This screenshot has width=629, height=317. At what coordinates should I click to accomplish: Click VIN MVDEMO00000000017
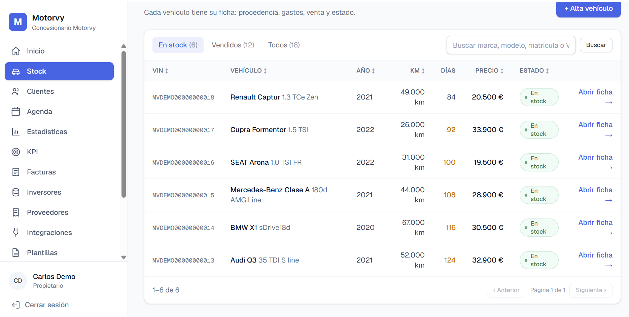click(183, 130)
